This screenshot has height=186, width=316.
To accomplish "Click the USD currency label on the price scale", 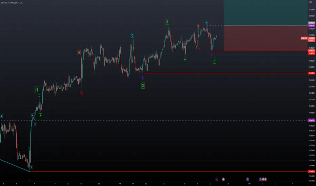I will click(310, 2).
